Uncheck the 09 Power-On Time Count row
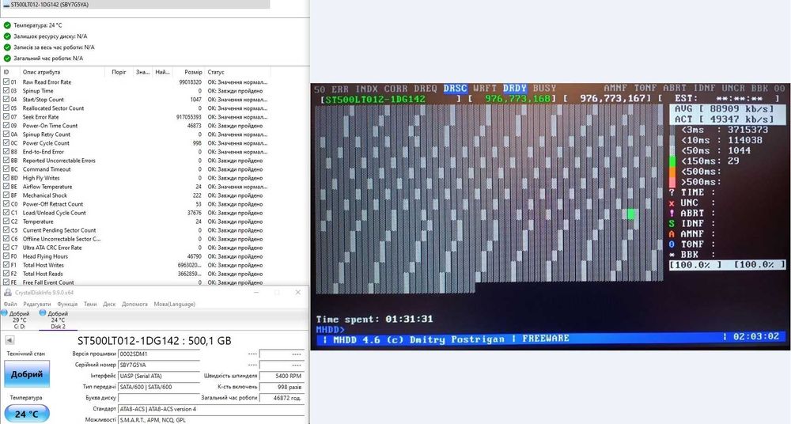The height and width of the screenshot is (424, 791). click(6, 126)
